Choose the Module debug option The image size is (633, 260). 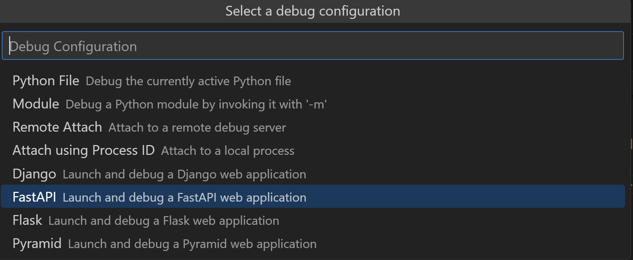[36, 104]
